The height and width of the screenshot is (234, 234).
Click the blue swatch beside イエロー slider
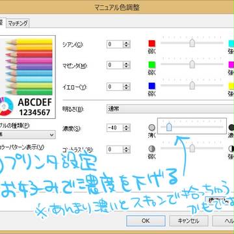tap(152, 86)
